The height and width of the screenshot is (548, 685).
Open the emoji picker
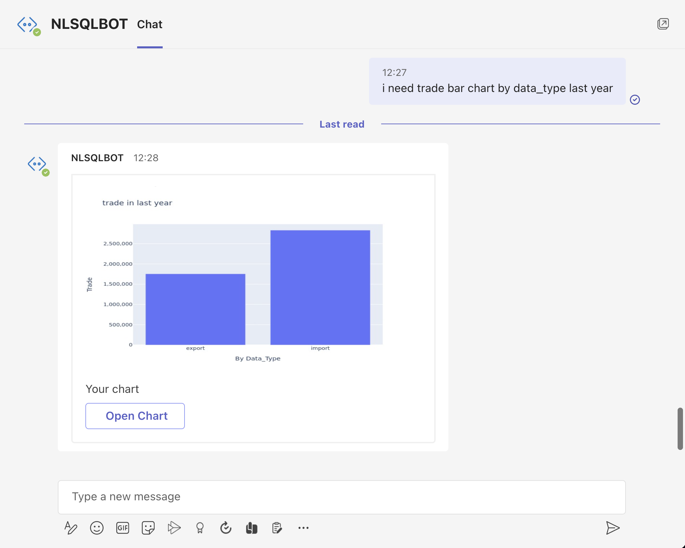97,528
